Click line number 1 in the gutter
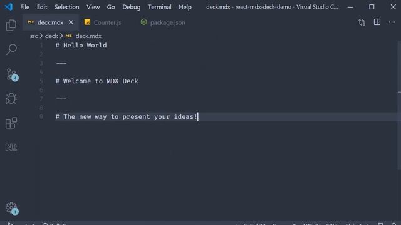Screen dimensions: 401x225 coord(41,46)
